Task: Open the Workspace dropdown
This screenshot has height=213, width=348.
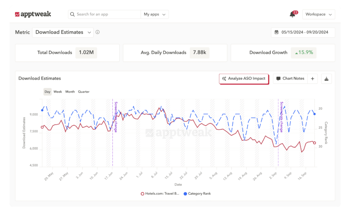Action: click(318, 14)
